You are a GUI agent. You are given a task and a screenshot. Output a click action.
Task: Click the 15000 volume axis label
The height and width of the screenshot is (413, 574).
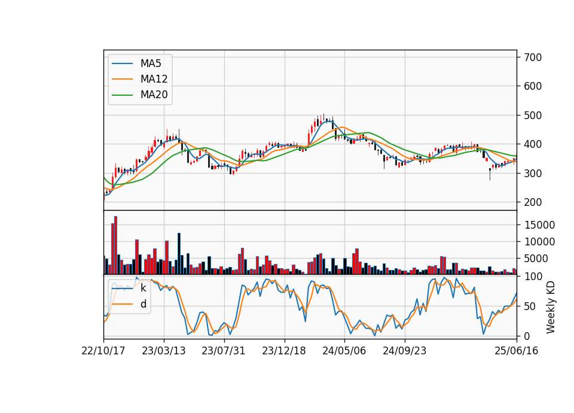click(539, 225)
